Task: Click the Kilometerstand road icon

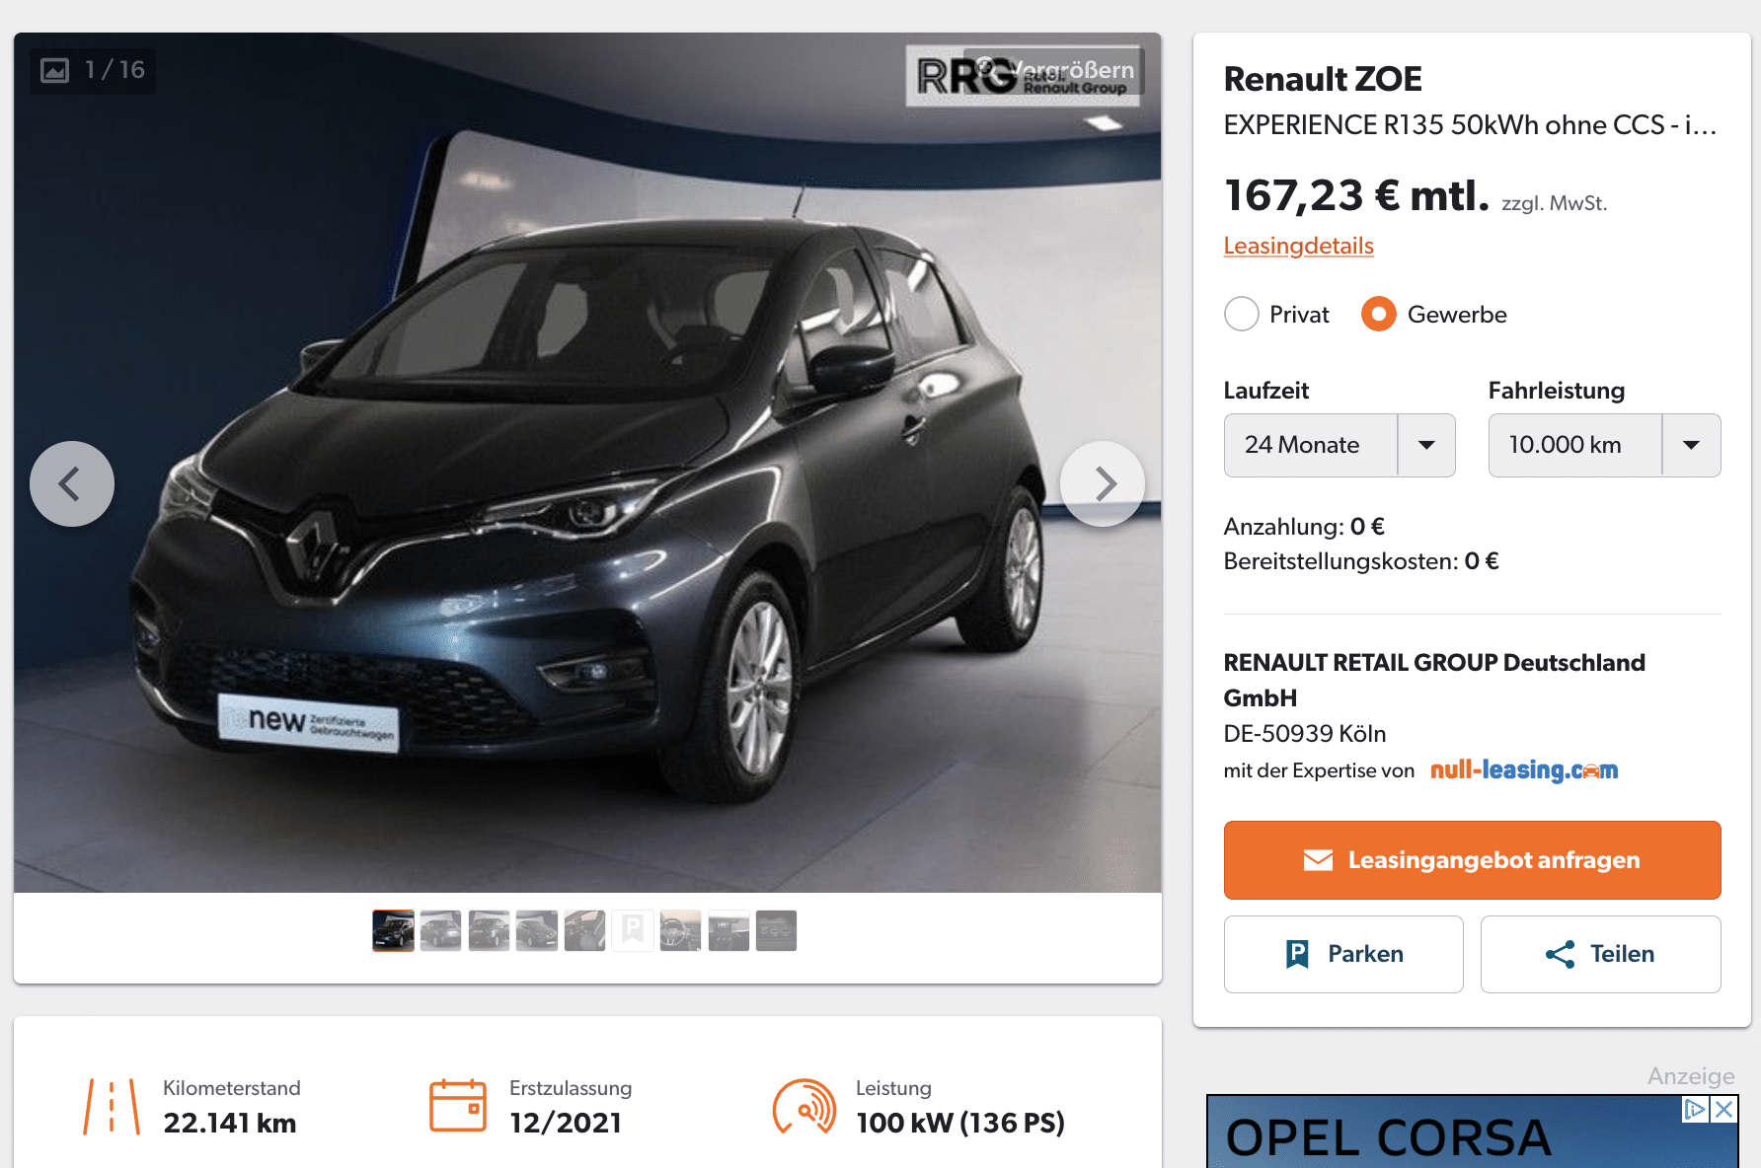Action: tap(112, 1106)
